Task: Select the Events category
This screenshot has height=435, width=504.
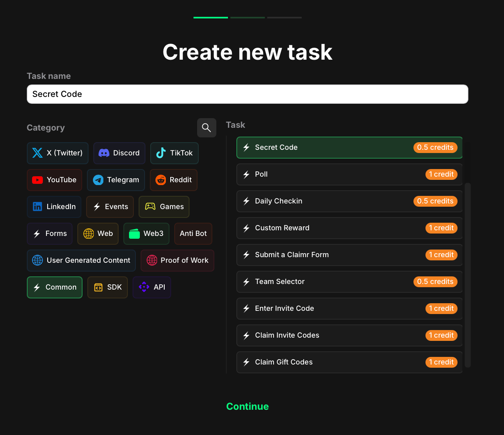Action: [110, 207]
